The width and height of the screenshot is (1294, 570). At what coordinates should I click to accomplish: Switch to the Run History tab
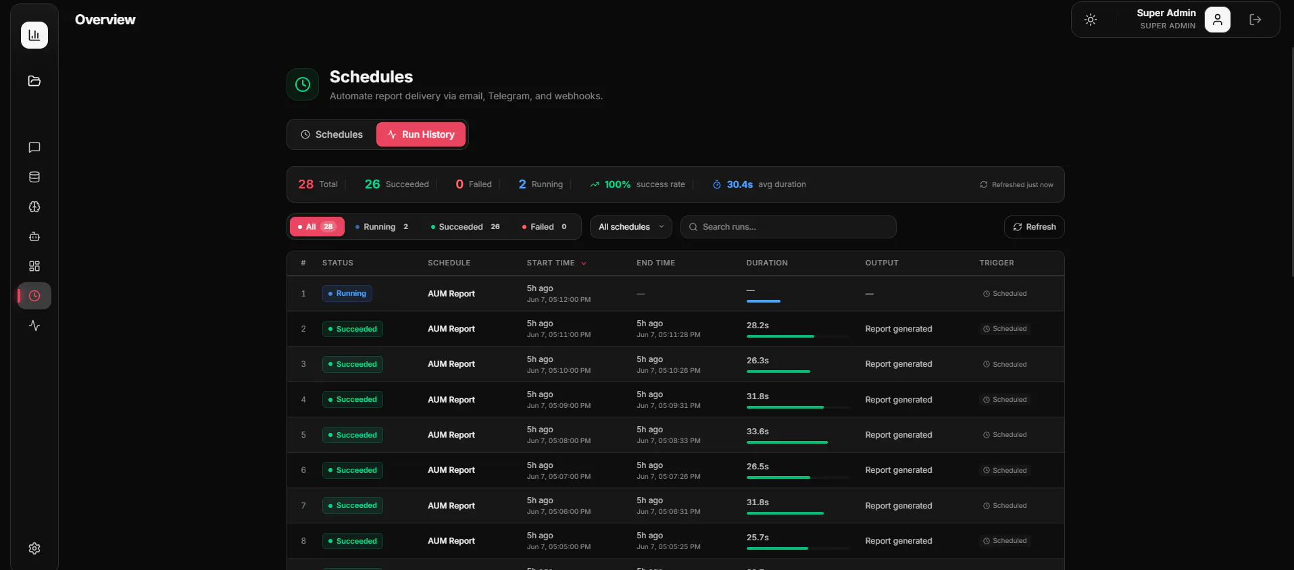[421, 134]
